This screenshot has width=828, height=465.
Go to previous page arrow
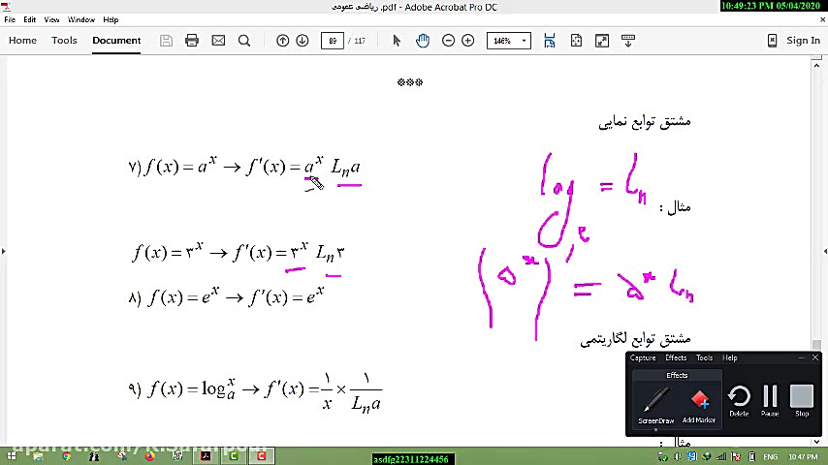(282, 41)
